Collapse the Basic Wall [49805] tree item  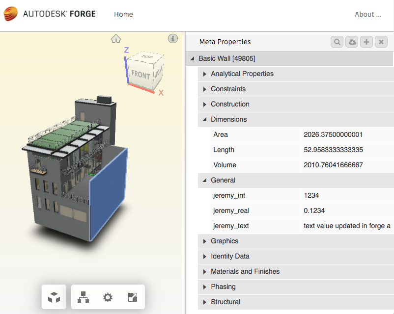(x=193, y=58)
